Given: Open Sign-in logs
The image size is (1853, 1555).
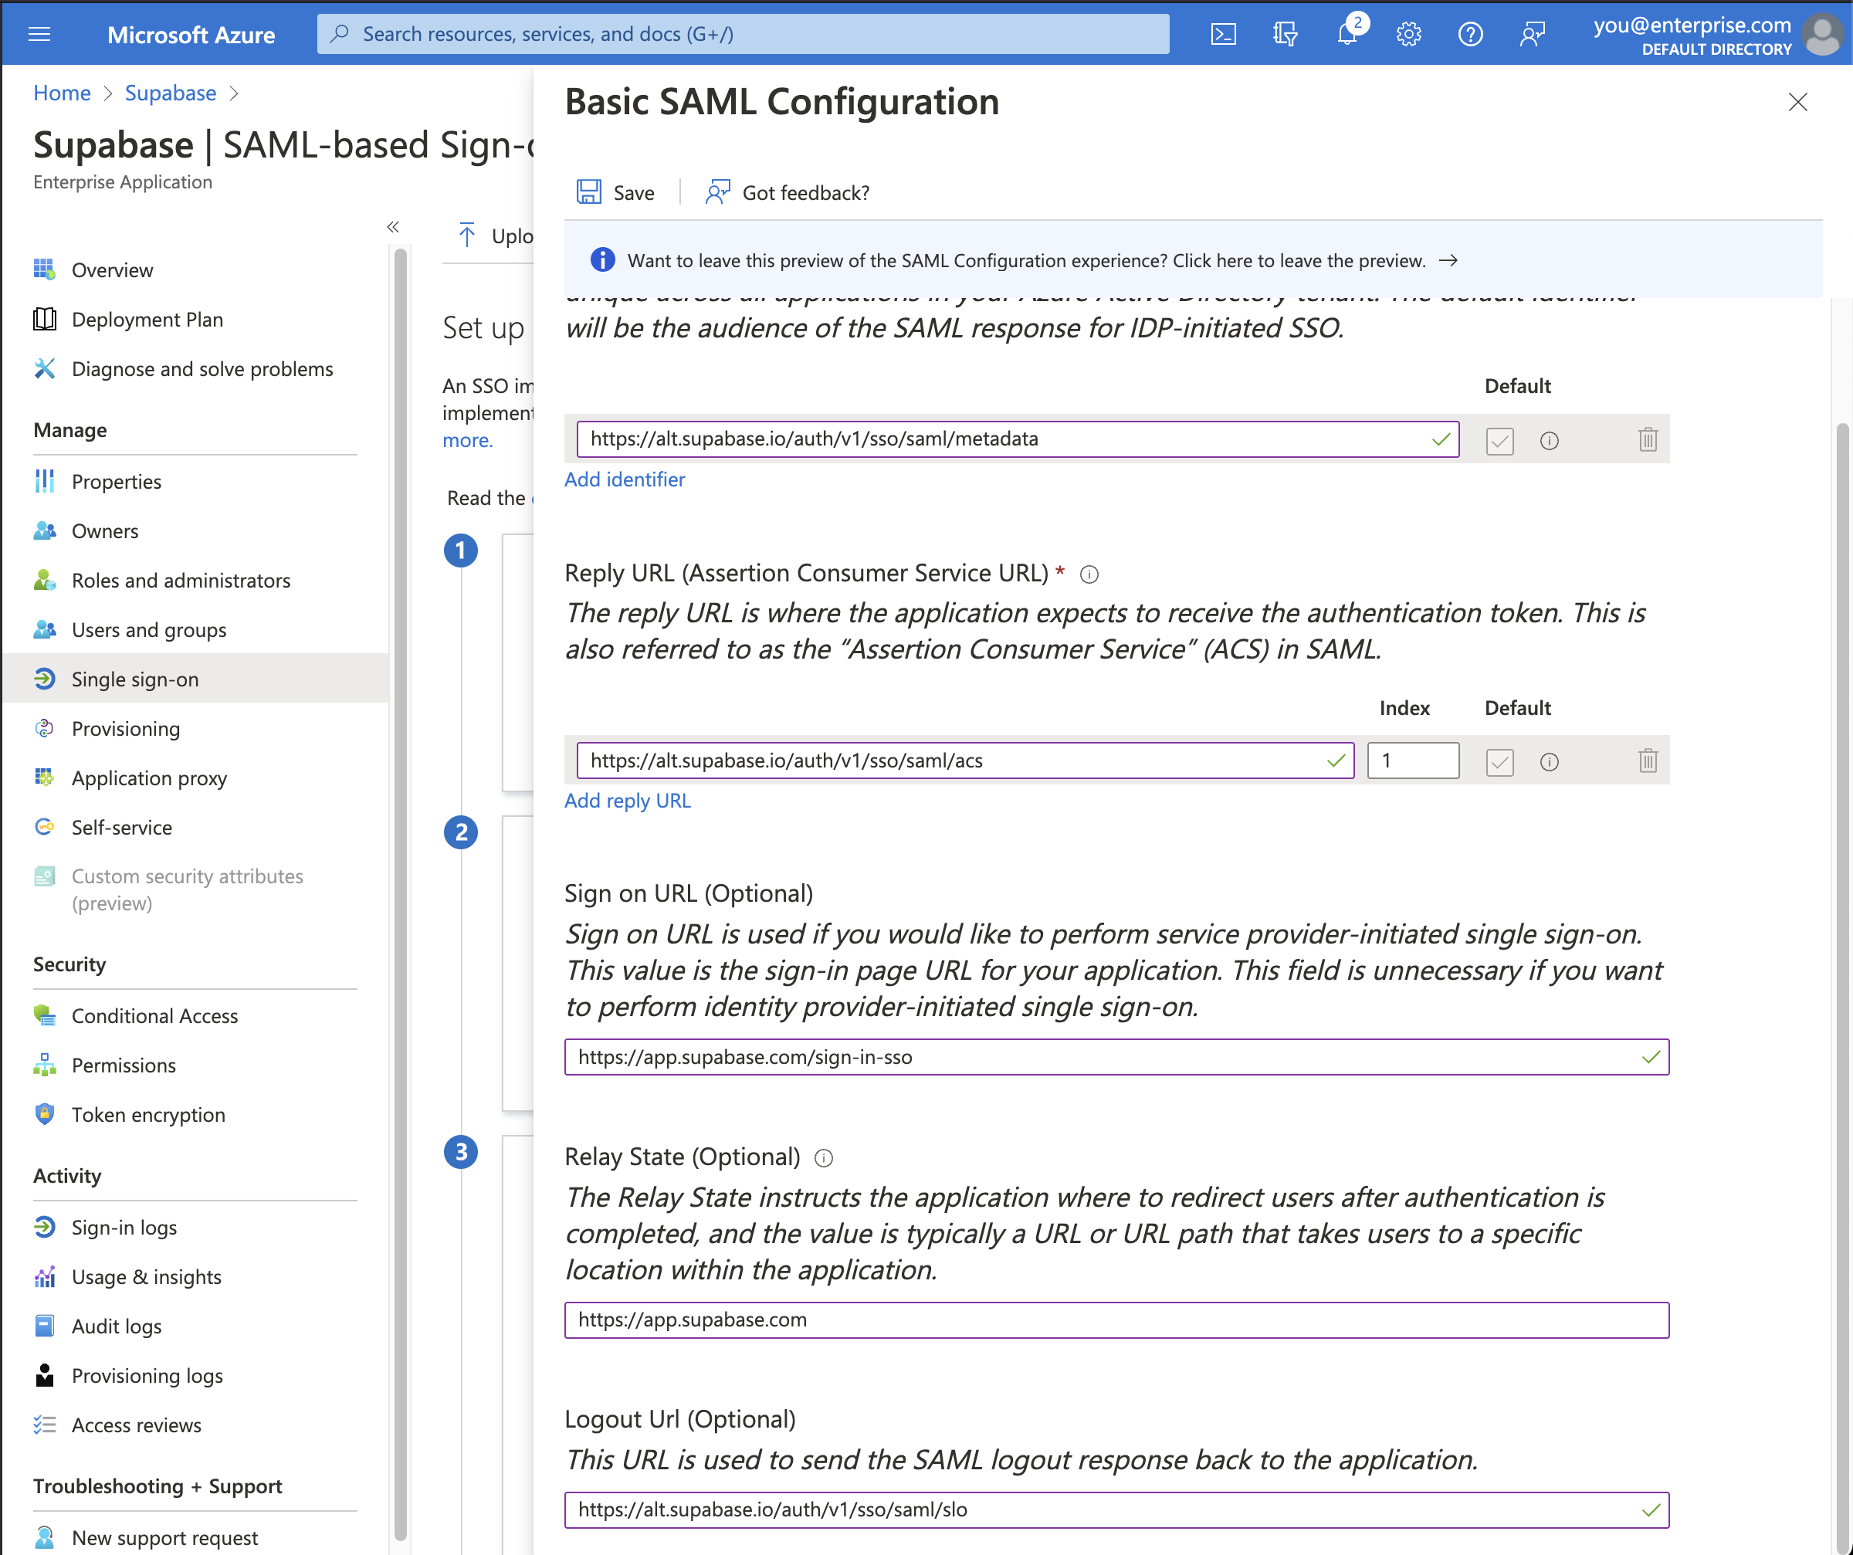Looking at the screenshot, I should (126, 1227).
